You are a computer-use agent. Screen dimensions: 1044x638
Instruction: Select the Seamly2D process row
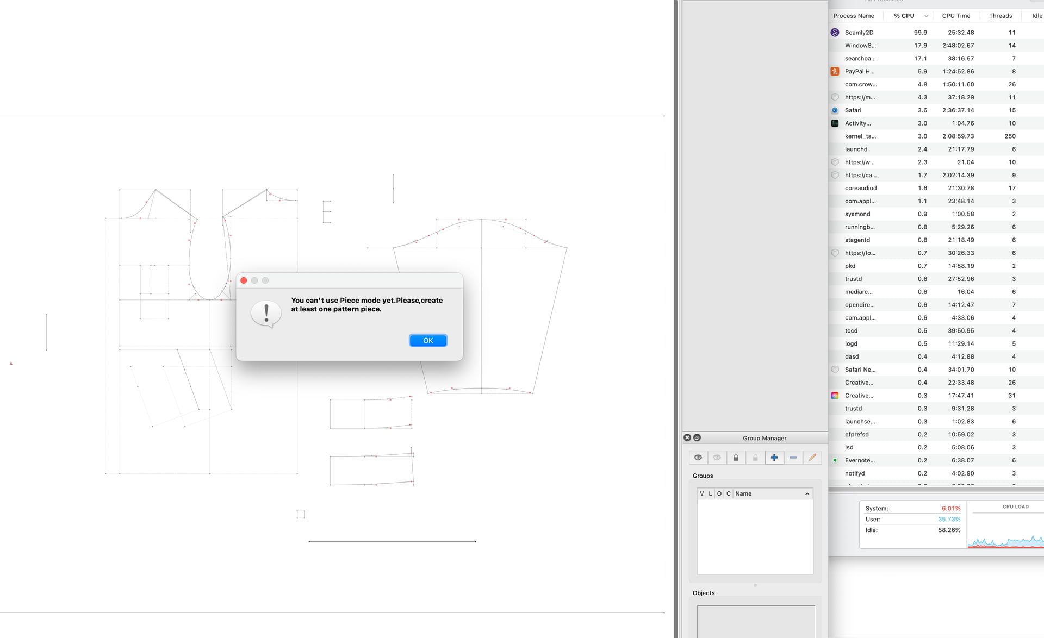tap(936, 33)
